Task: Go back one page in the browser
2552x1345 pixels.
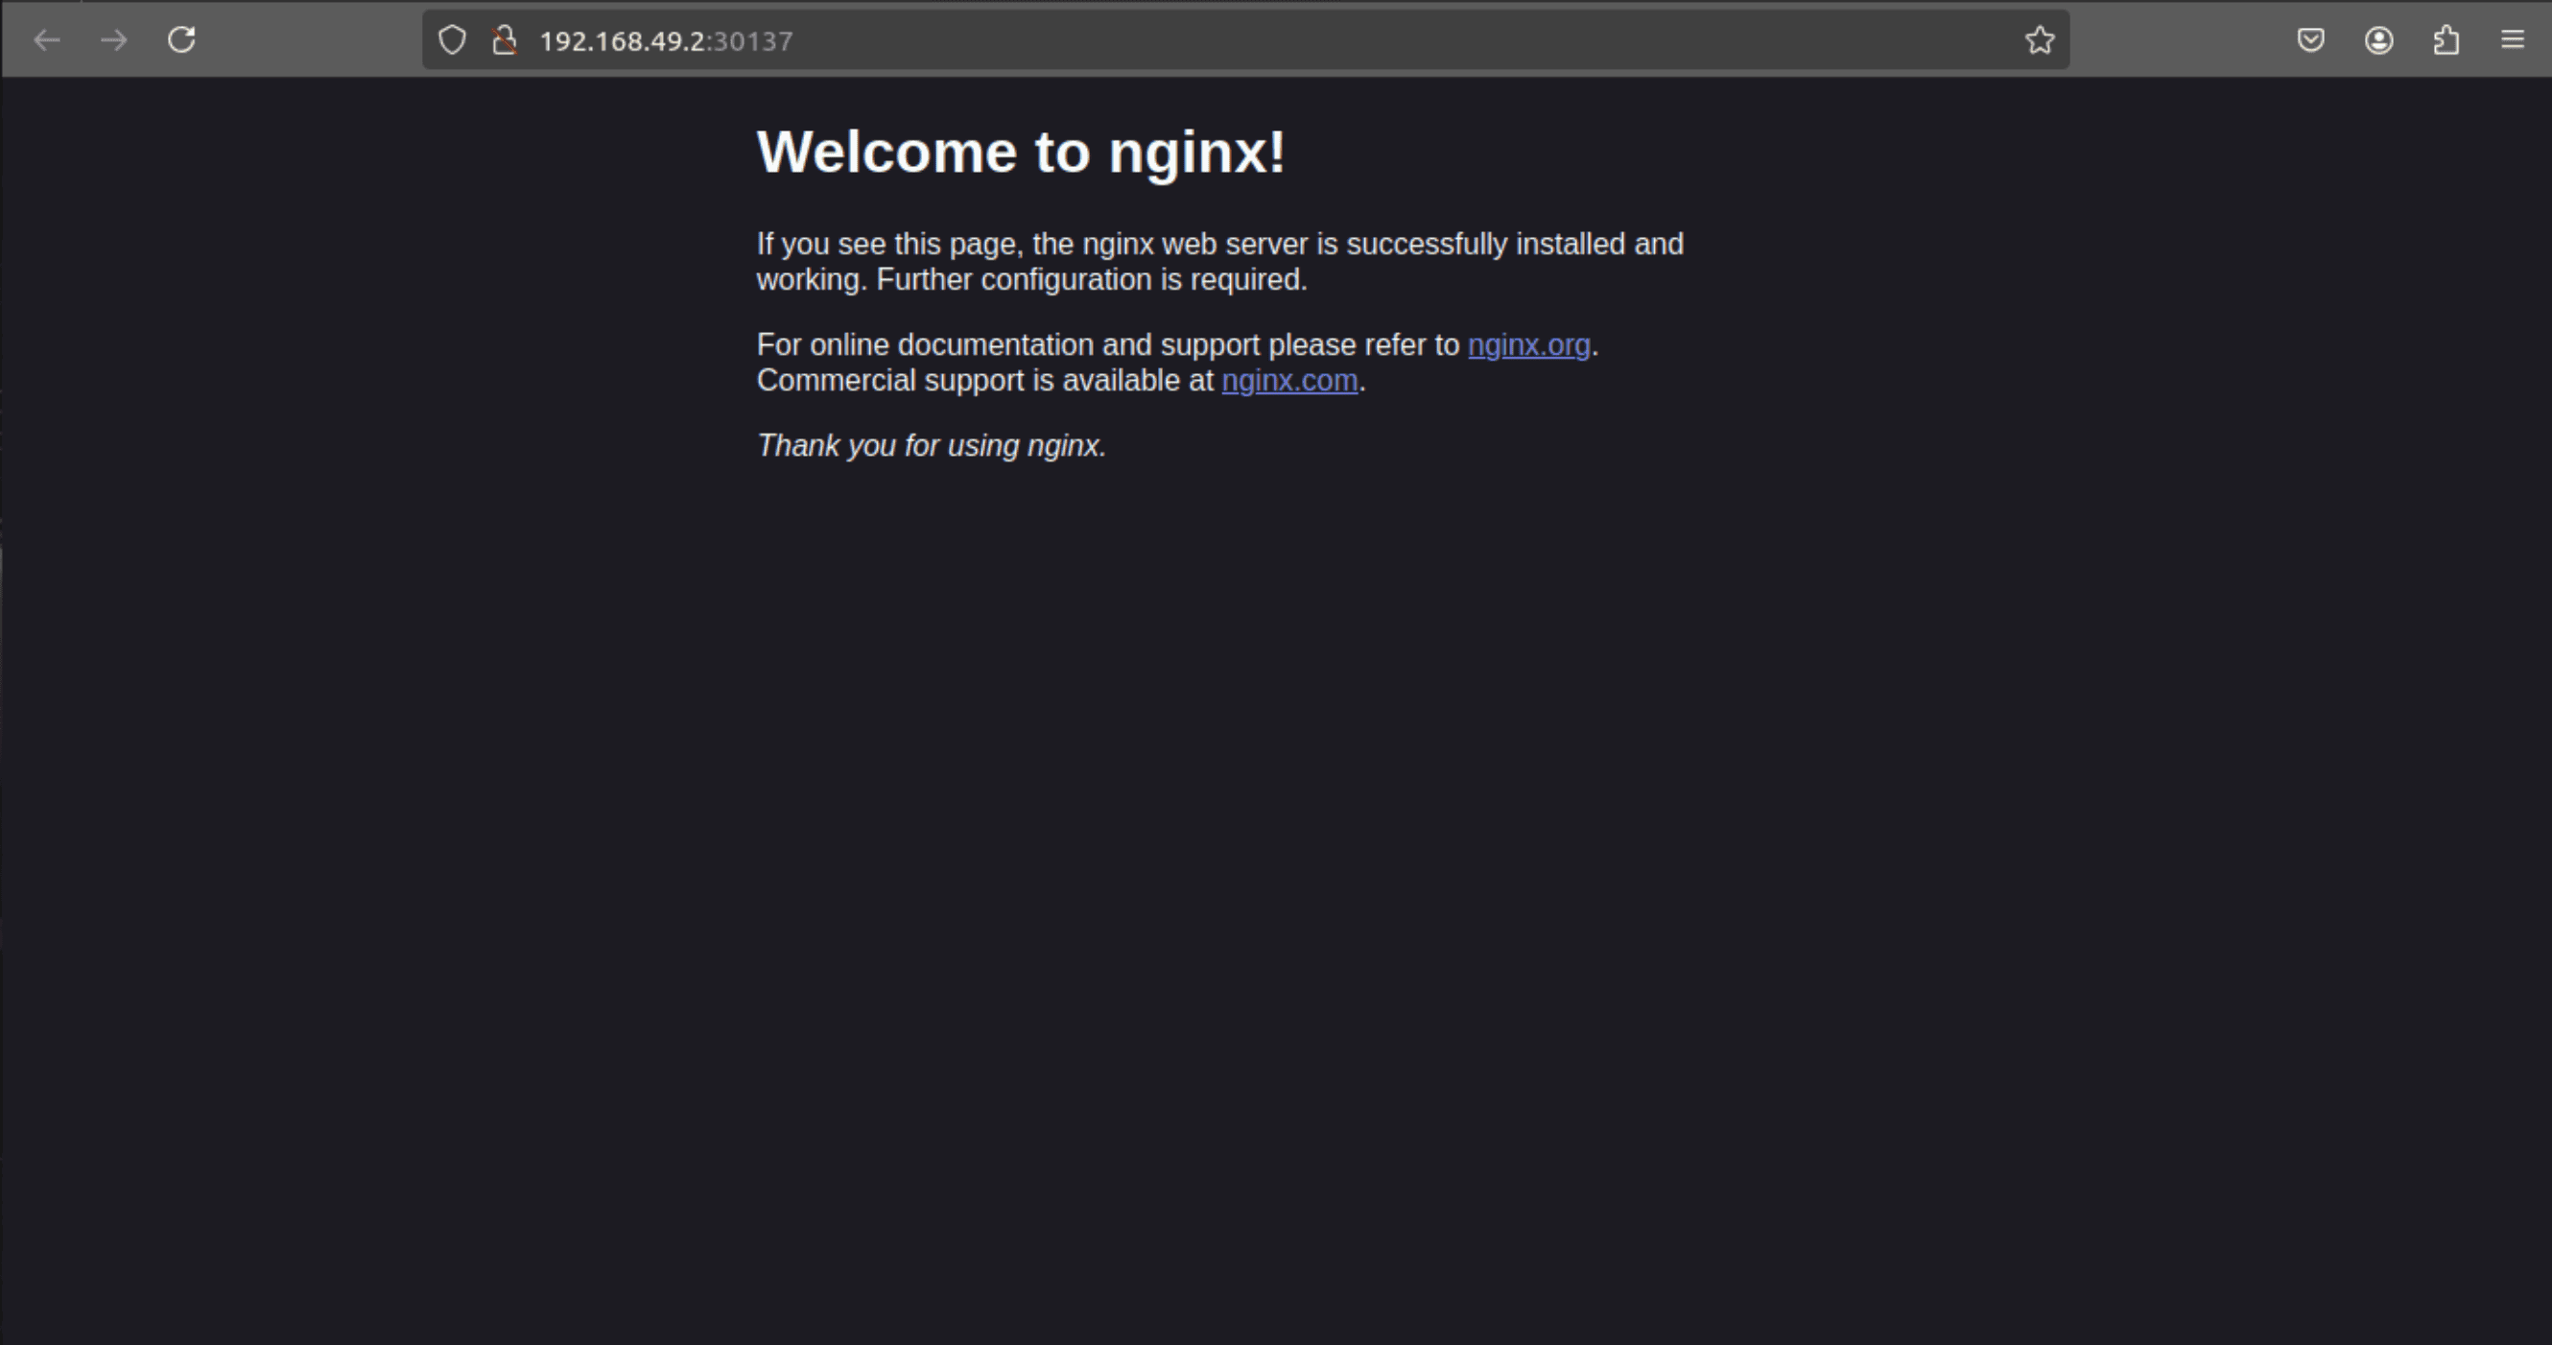Action: [47, 40]
